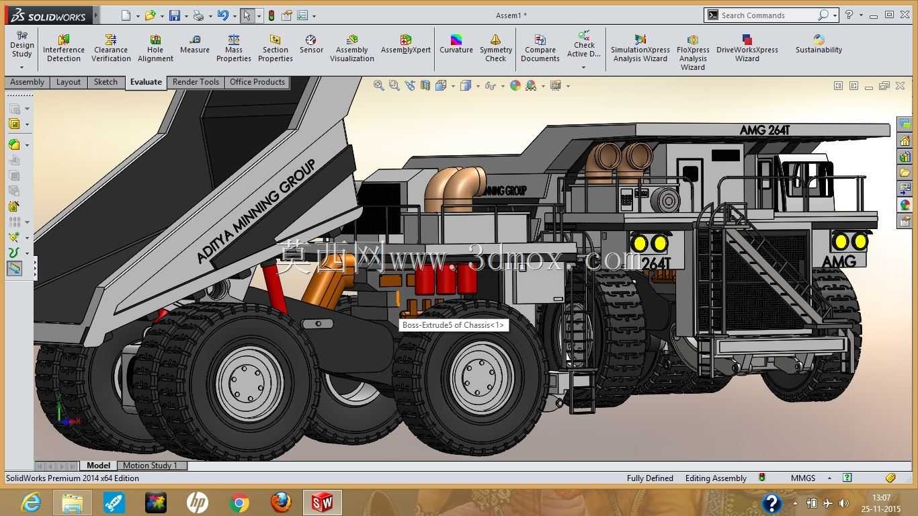
Task: Run the Hole Alignment check
Action: click(155, 48)
